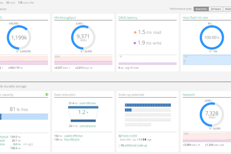Viewport: 231px width, 154px height.
Task: Click the 1.2x data reduction ratio
Action: pyautogui.click(x=83, y=112)
